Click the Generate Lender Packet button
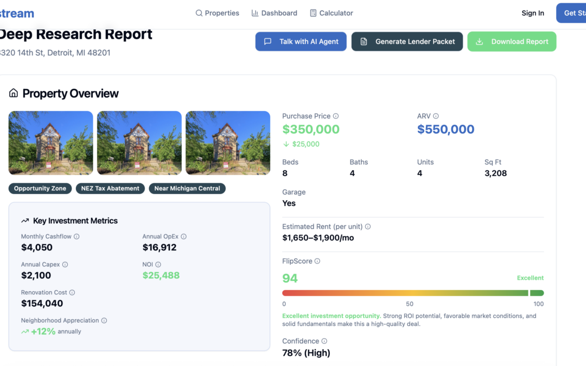The width and height of the screenshot is (586, 366). [x=407, y=42]
